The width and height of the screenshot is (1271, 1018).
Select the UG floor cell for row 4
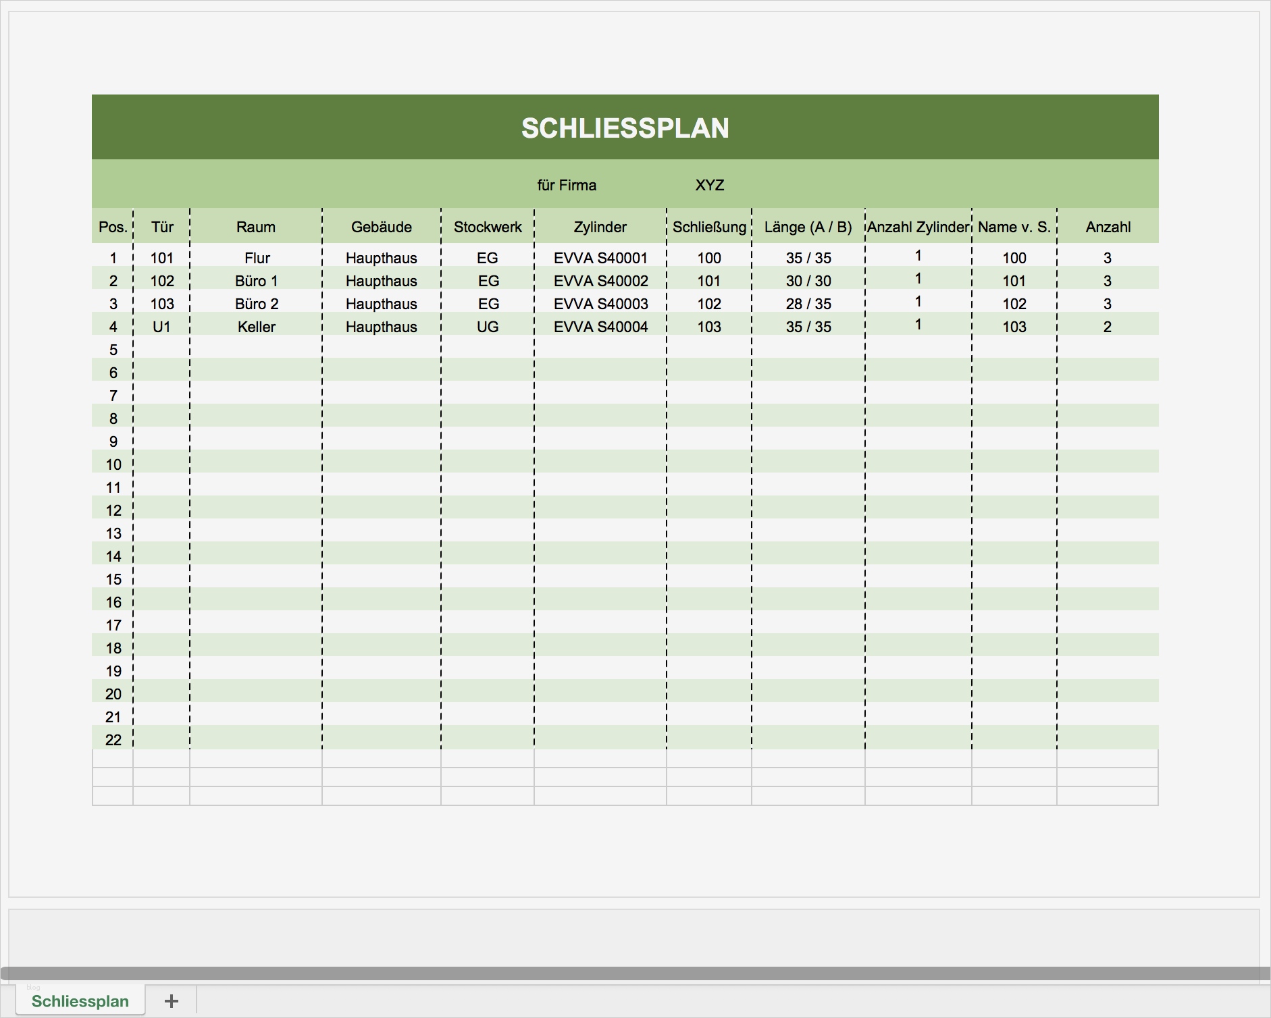pos(488,327)
